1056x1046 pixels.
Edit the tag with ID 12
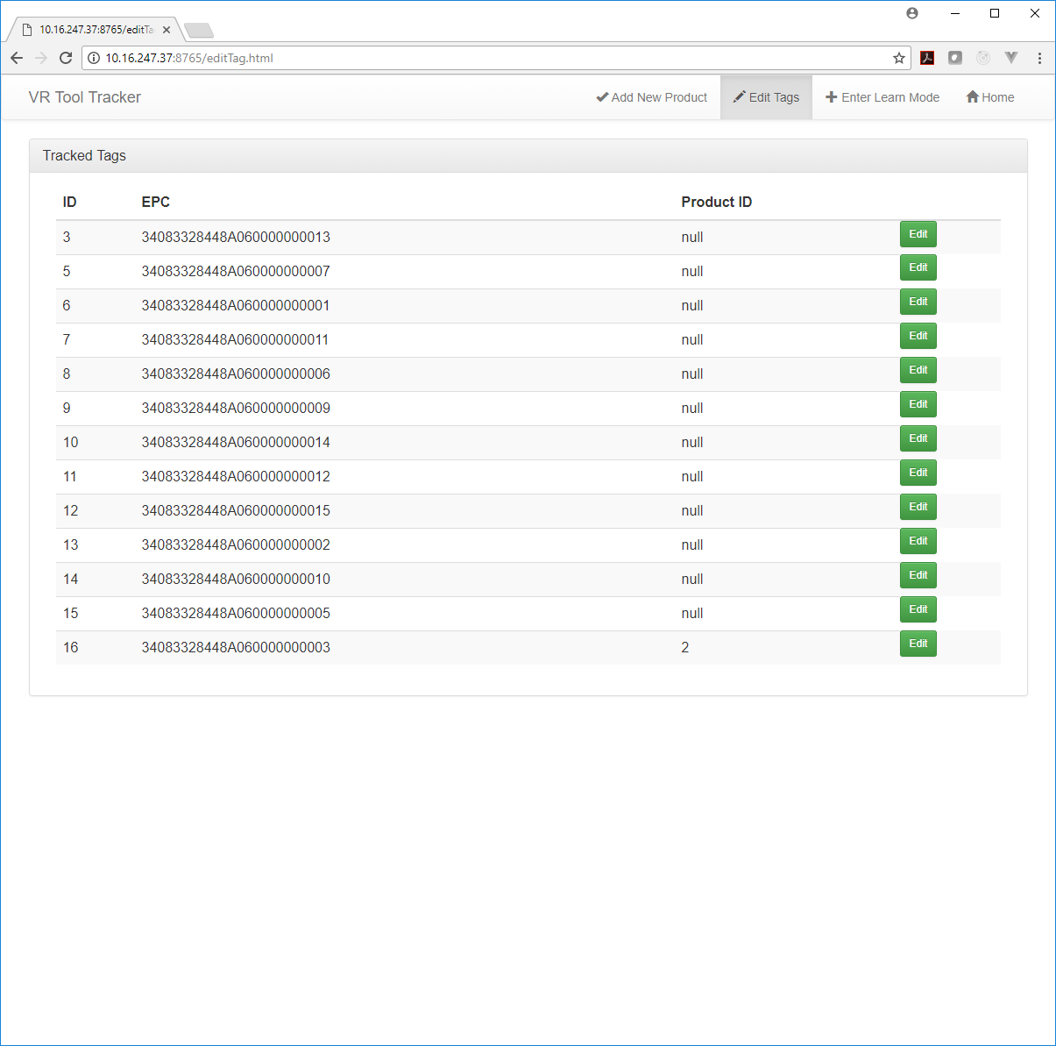point(918,507)
